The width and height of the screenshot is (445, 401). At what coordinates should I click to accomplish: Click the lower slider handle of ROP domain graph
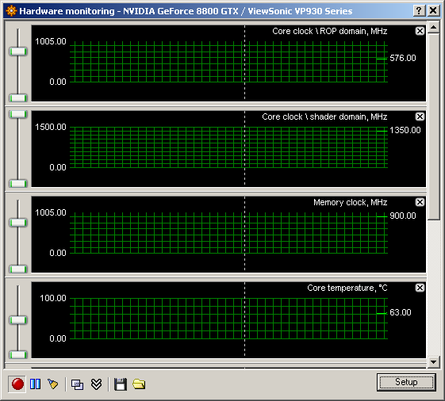pyautogui.click(x=18, y=98)
